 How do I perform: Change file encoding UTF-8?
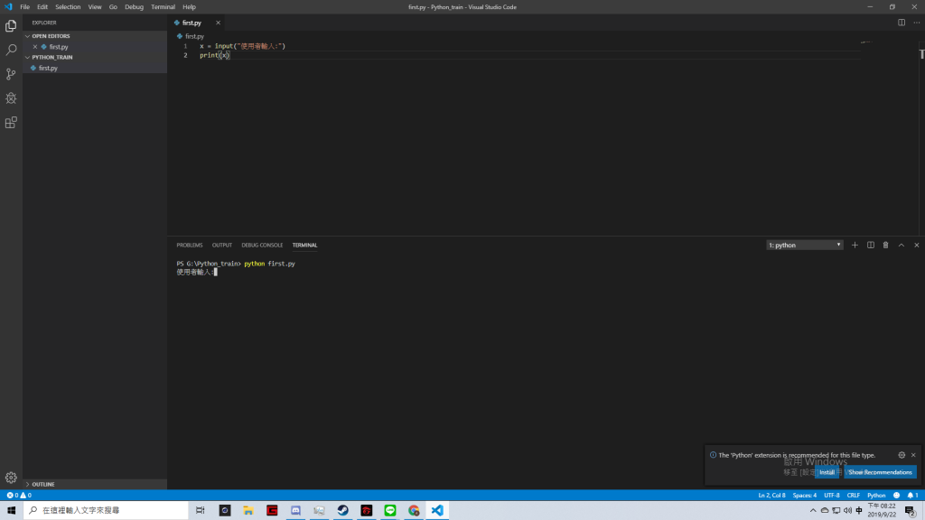point(832,496)
